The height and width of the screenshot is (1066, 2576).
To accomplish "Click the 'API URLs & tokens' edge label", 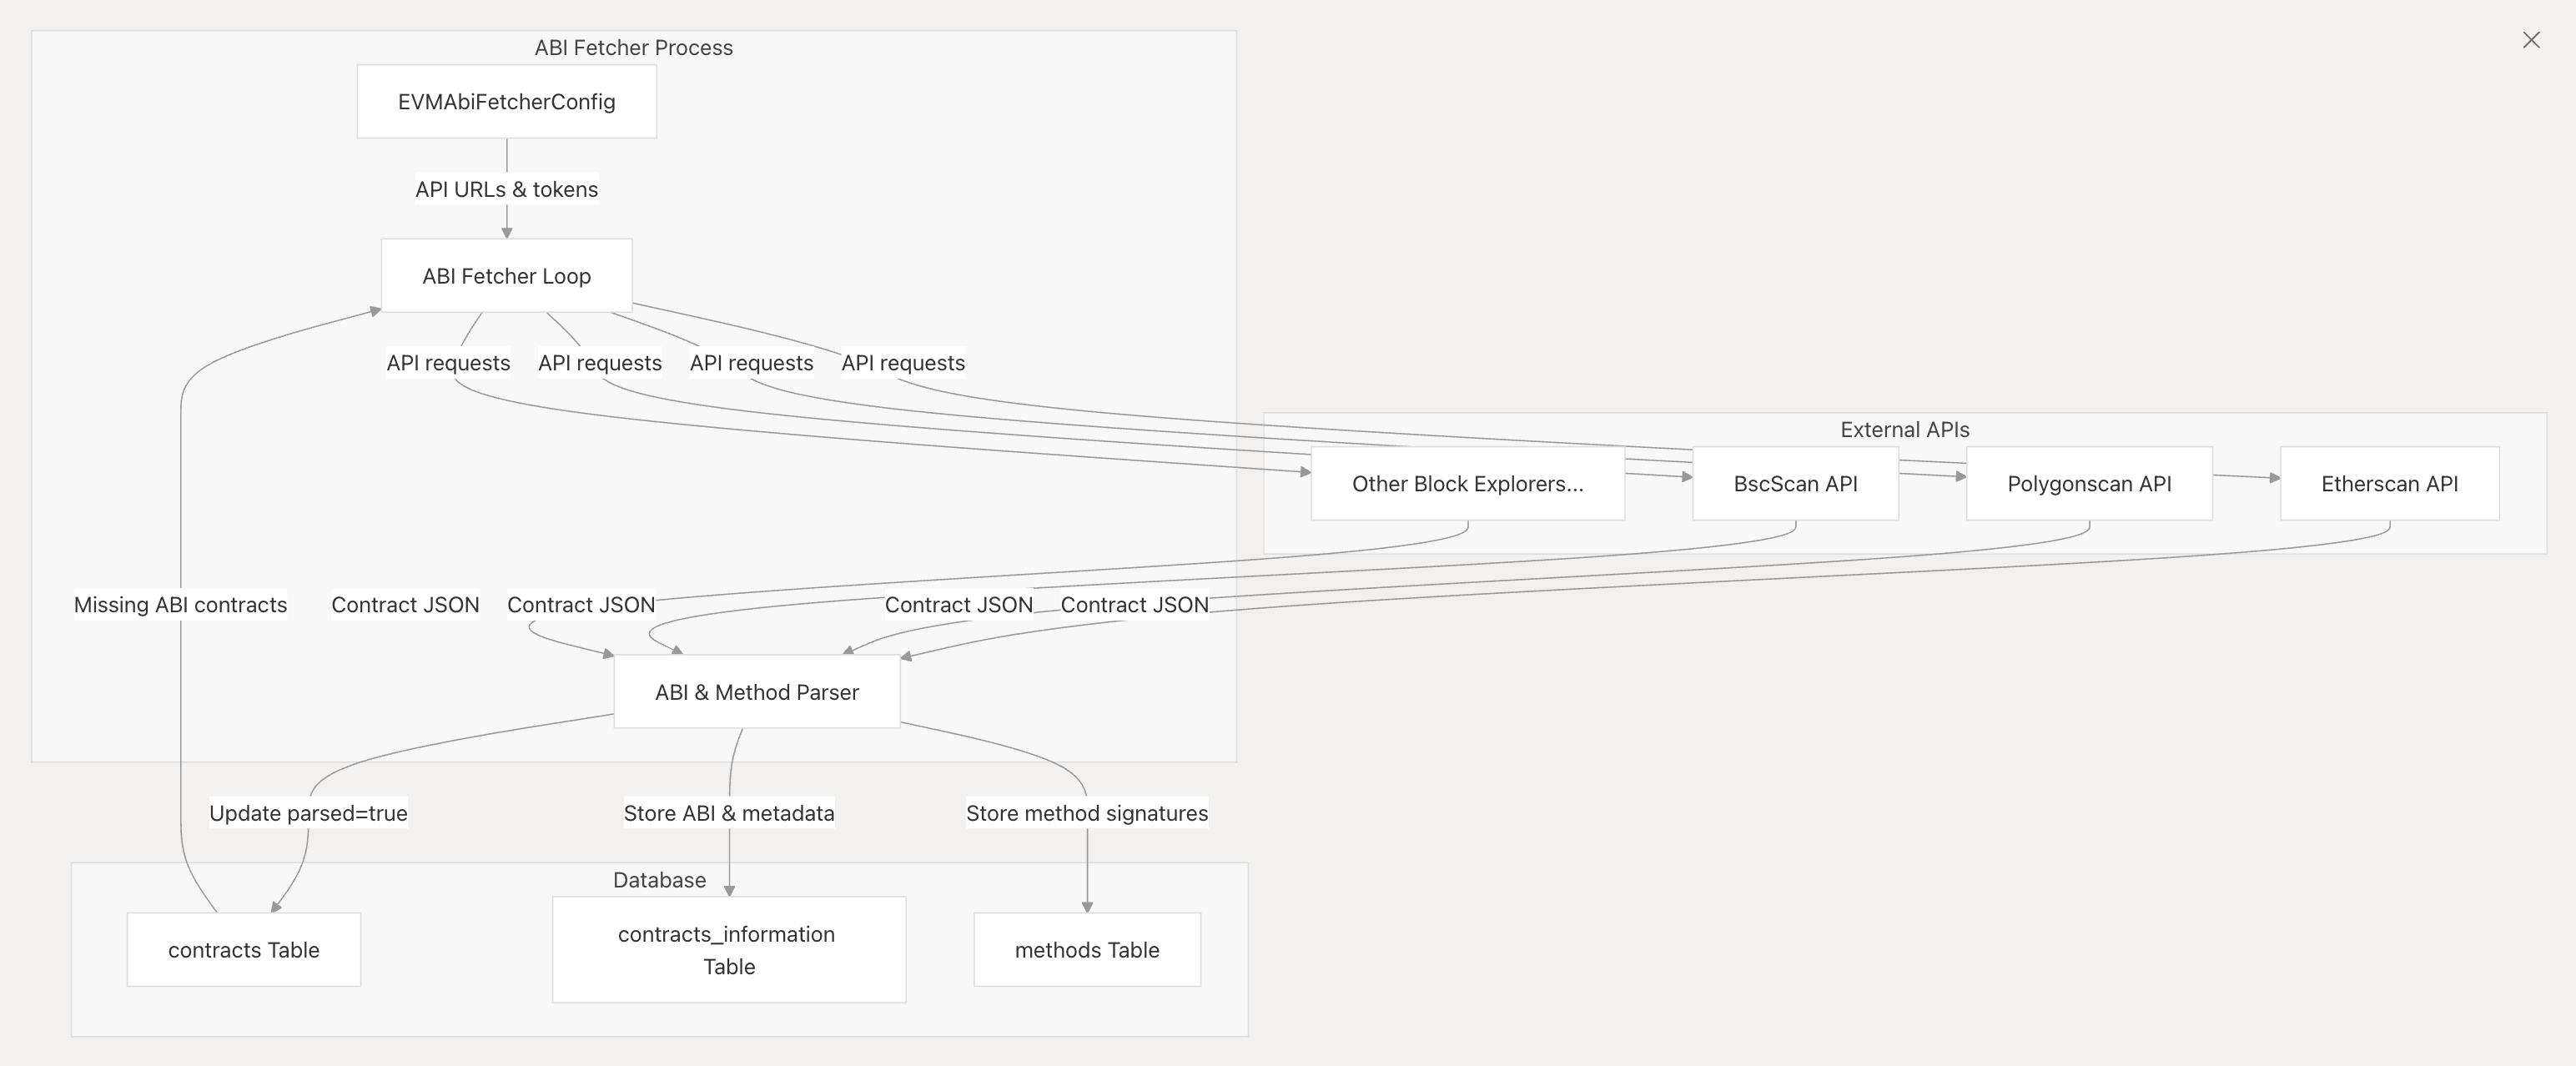I will click(506, 189).
